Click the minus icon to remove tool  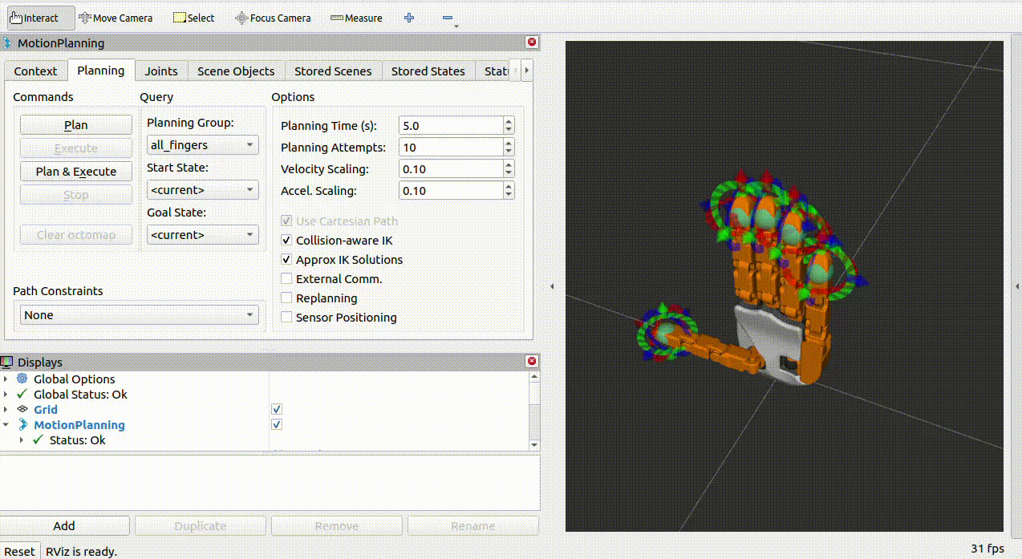coord(448,18)
